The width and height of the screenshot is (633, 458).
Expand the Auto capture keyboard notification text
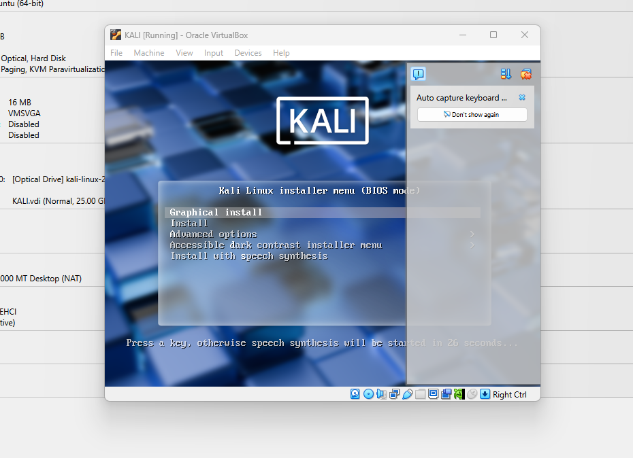click(x=461, y=98)
